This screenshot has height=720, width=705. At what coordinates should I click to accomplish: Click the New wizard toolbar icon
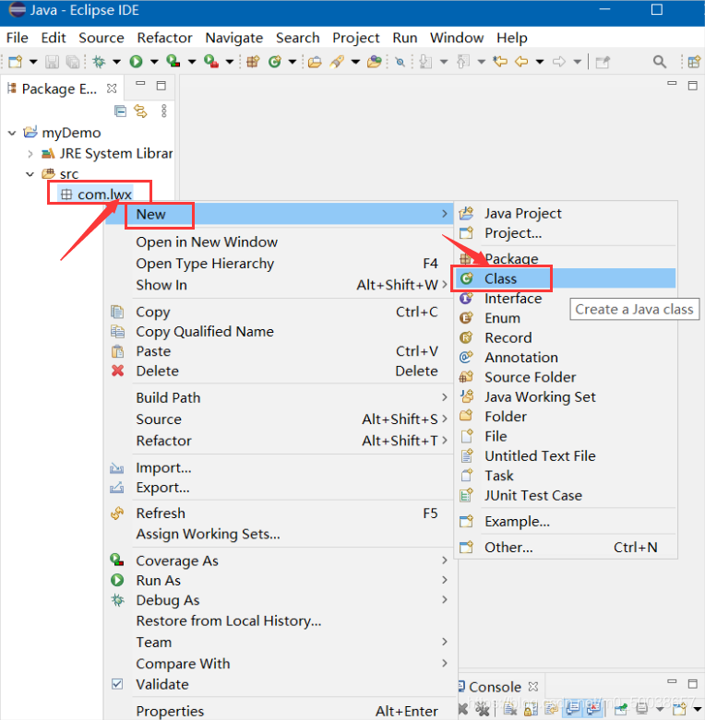[x=15, y=61]
